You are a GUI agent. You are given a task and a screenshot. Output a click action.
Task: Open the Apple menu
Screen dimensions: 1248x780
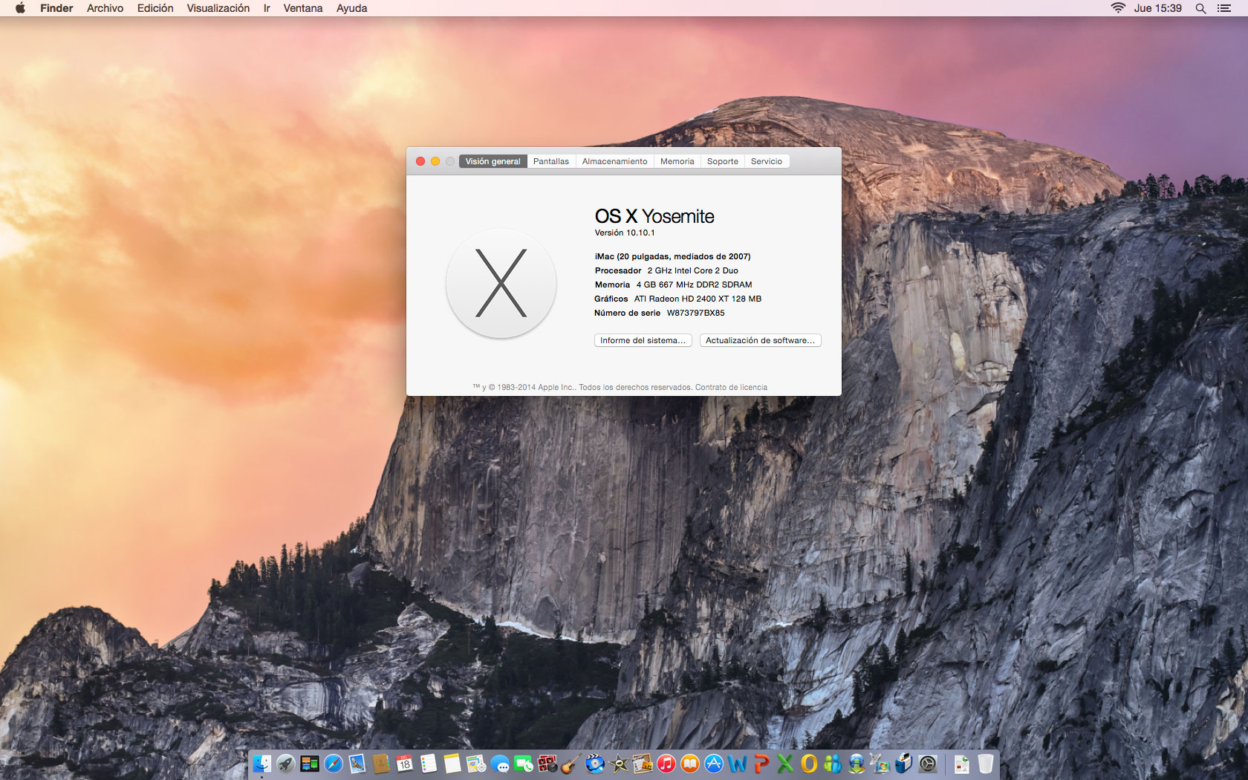20,8
